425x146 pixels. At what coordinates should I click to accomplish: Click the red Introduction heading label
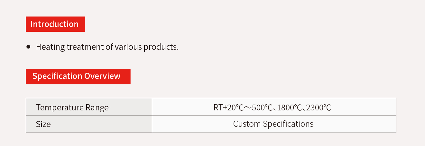pos(55,24)
